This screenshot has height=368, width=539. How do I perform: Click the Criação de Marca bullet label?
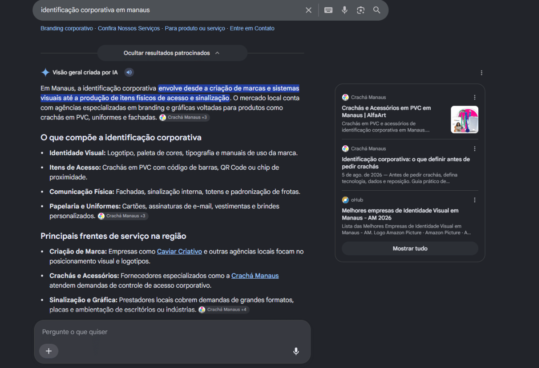[x=78, y=251]
